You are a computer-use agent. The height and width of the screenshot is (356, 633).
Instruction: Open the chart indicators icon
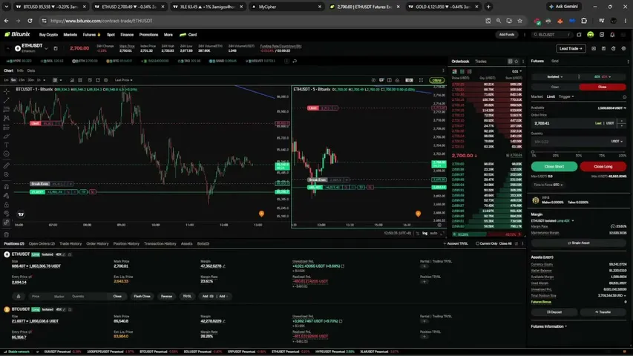pos(72,80)
